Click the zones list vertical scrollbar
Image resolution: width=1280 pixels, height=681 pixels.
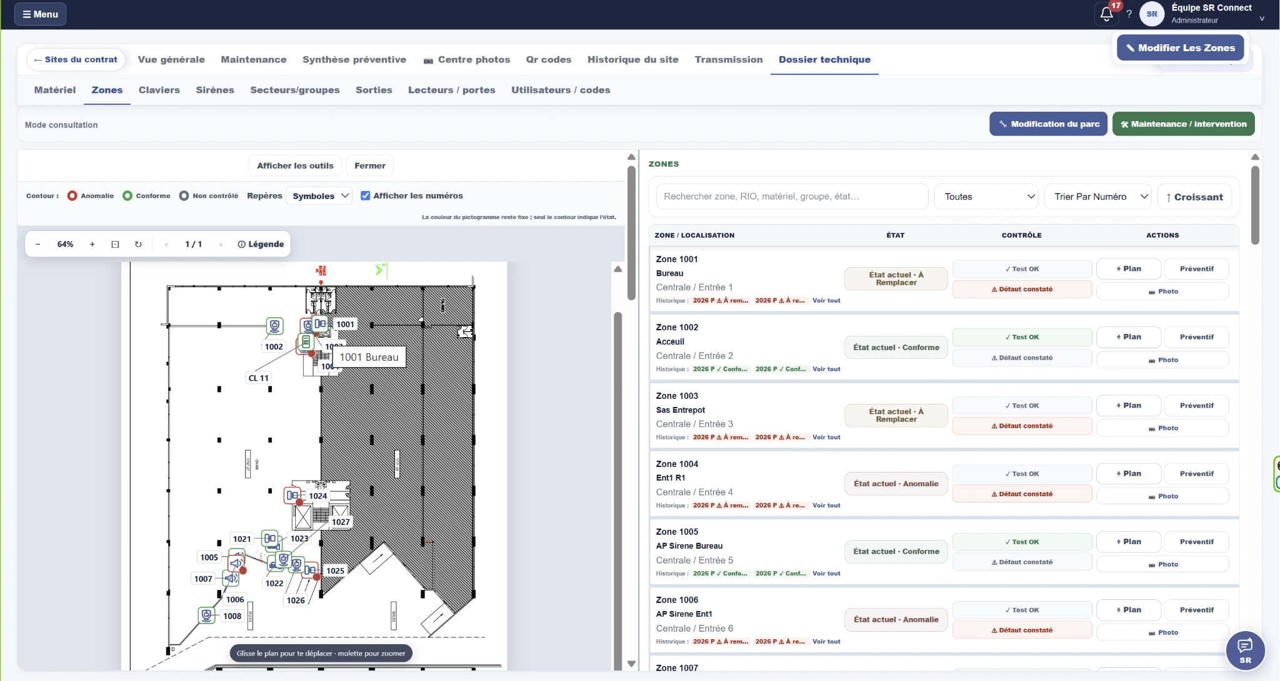pyautogui.click(x=1255, y=205)
